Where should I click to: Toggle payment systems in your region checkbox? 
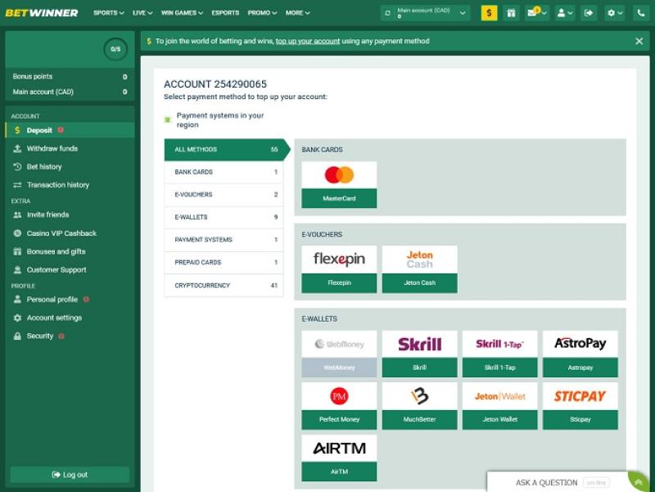point(168,120)
